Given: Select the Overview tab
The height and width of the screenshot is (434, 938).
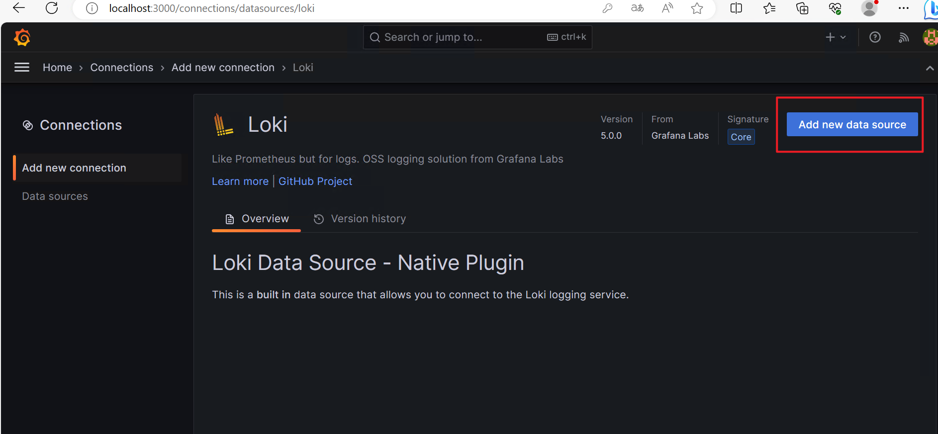Looking at the screenshot, I should pyautogui.click(x=257, y=219).
